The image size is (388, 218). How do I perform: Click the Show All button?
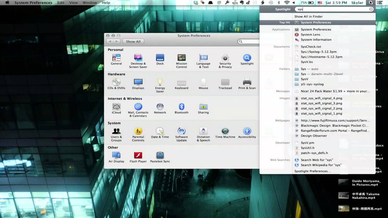point(133,41)
